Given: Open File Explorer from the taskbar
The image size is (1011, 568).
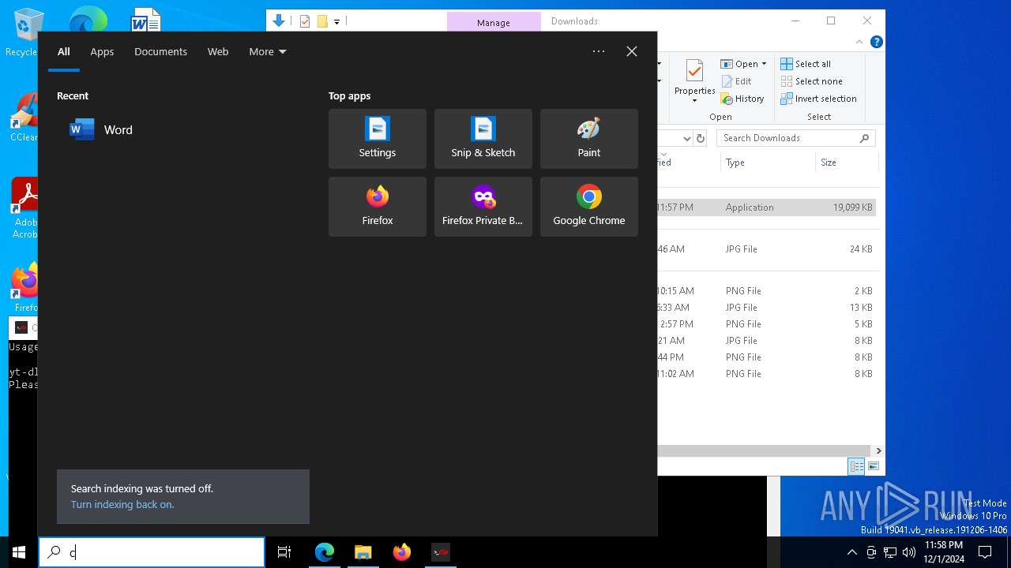Looking at the screenshot, I should [x=363, y=552].
